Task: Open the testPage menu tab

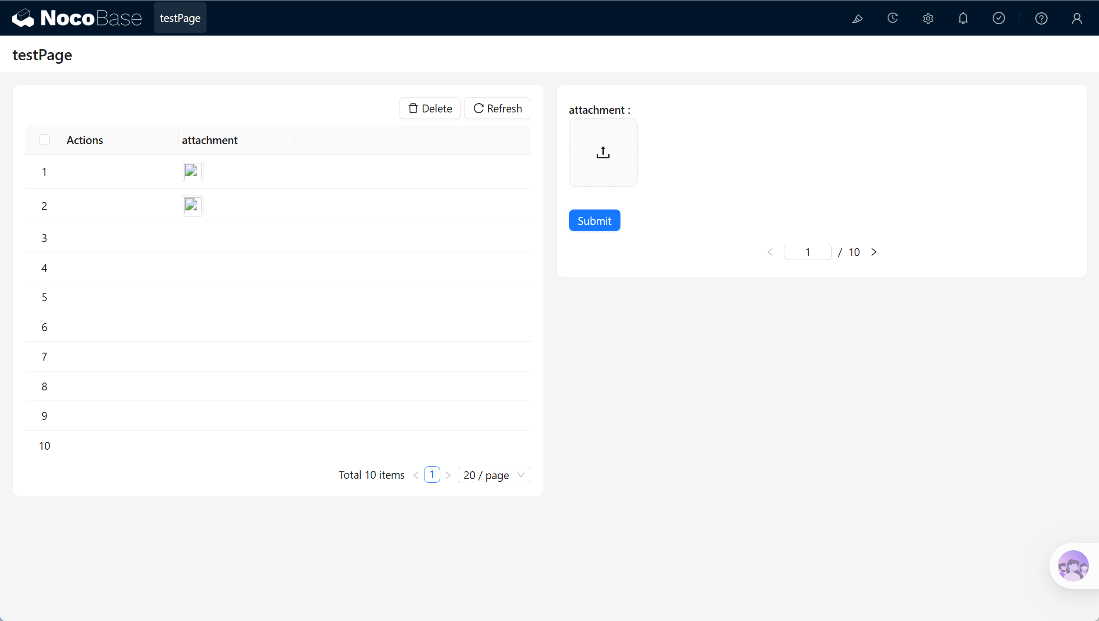Action: (180, 18)
